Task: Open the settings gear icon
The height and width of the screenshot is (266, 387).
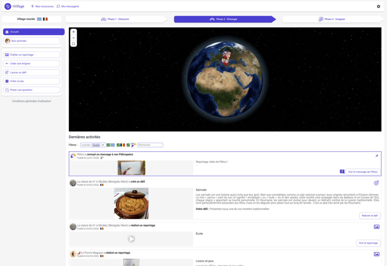Action: pos(378,6)
